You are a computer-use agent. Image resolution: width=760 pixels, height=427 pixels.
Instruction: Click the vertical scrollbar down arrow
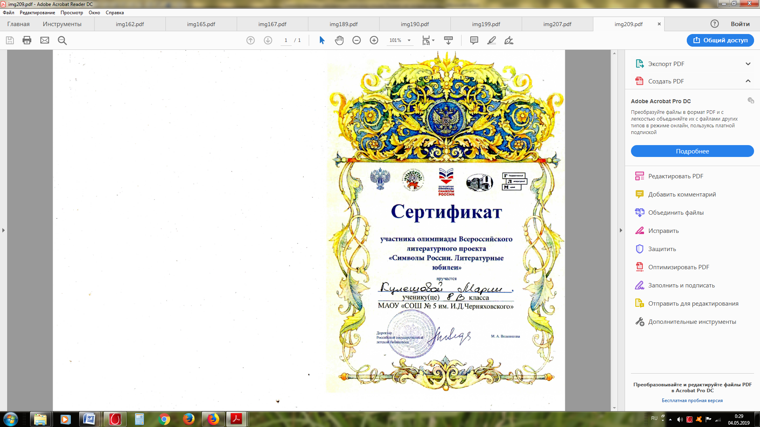coord(614,408)
